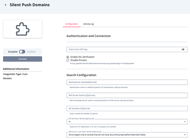The height and width of the screenshot is (139, 190).
Task: Click the 'Integration Type: Feed' text
Action: [15, 74]
